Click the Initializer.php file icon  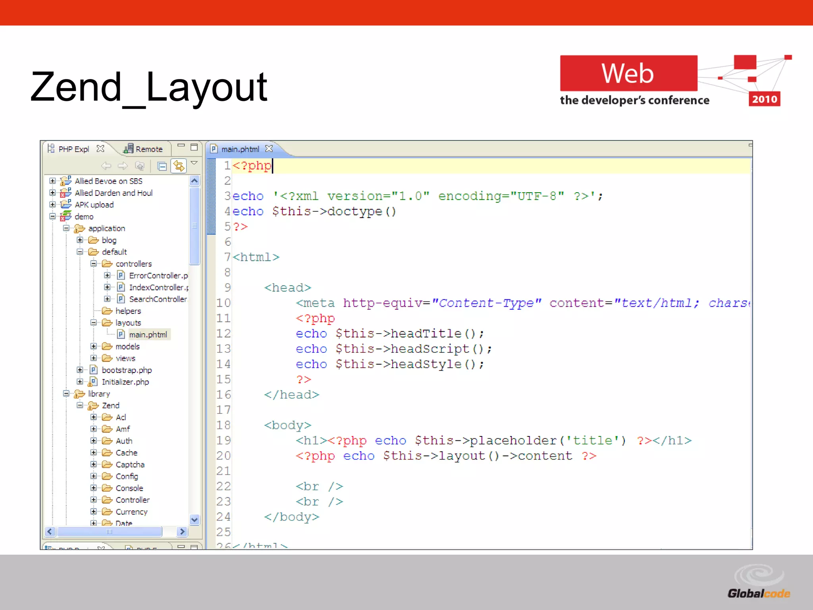coord(93,382)
